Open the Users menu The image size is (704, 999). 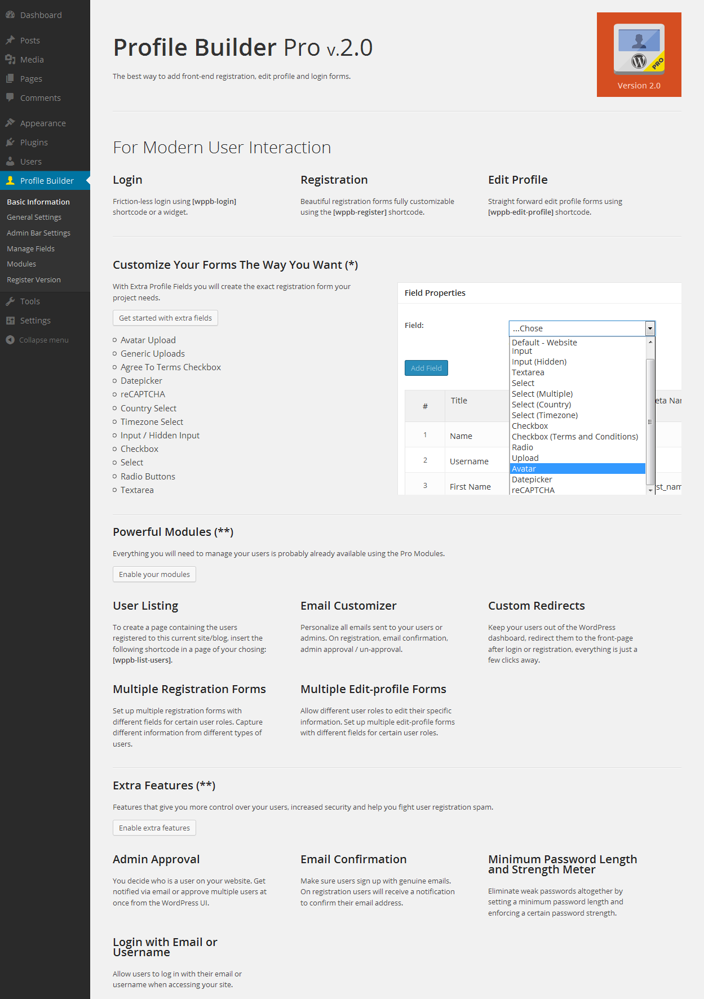click(x=45, y=161)
